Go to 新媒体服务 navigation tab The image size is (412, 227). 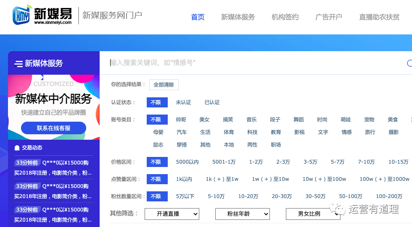238,17
